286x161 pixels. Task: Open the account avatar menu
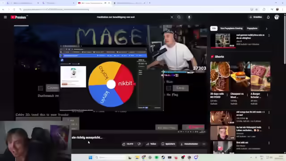pos(277,17)
